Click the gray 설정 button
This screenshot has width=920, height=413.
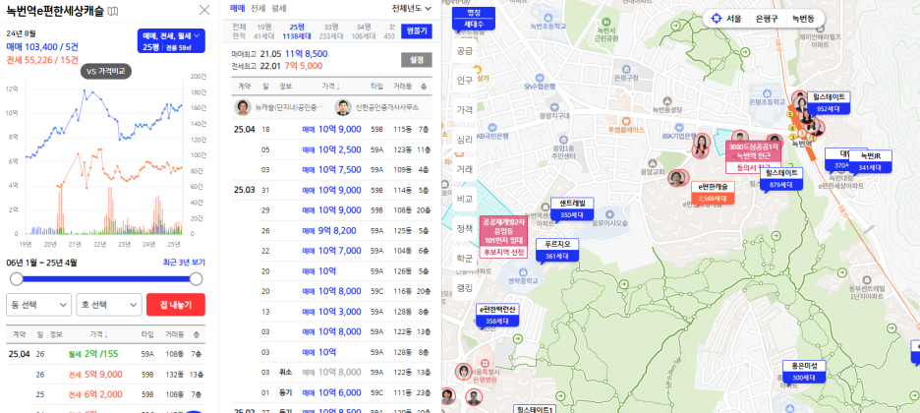click(x=417, y=60)
